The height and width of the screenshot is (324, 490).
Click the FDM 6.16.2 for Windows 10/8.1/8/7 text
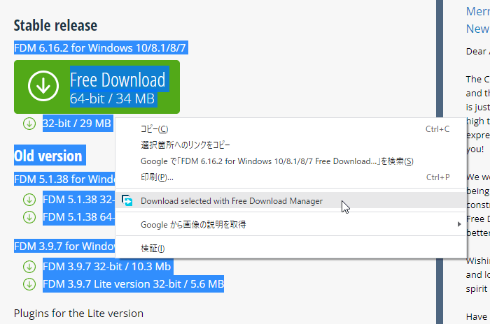coord(100,48)
